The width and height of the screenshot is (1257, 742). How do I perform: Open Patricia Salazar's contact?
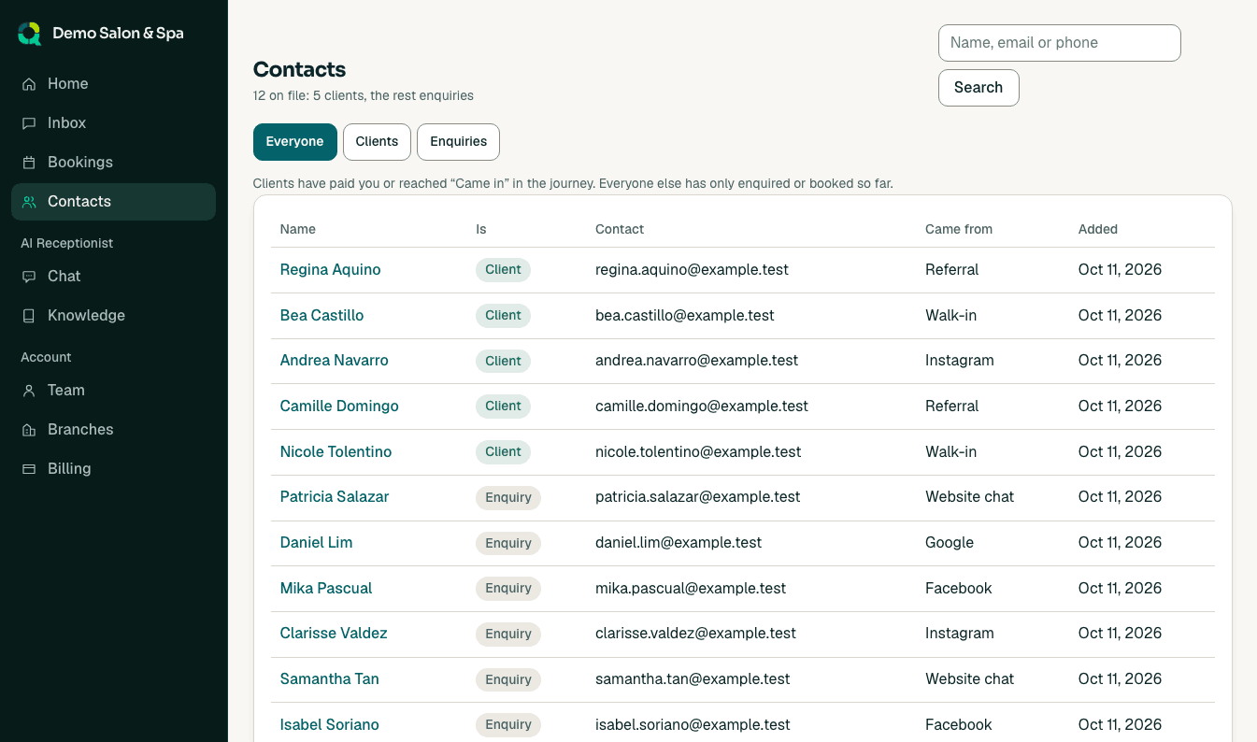[x=335, y=497]
